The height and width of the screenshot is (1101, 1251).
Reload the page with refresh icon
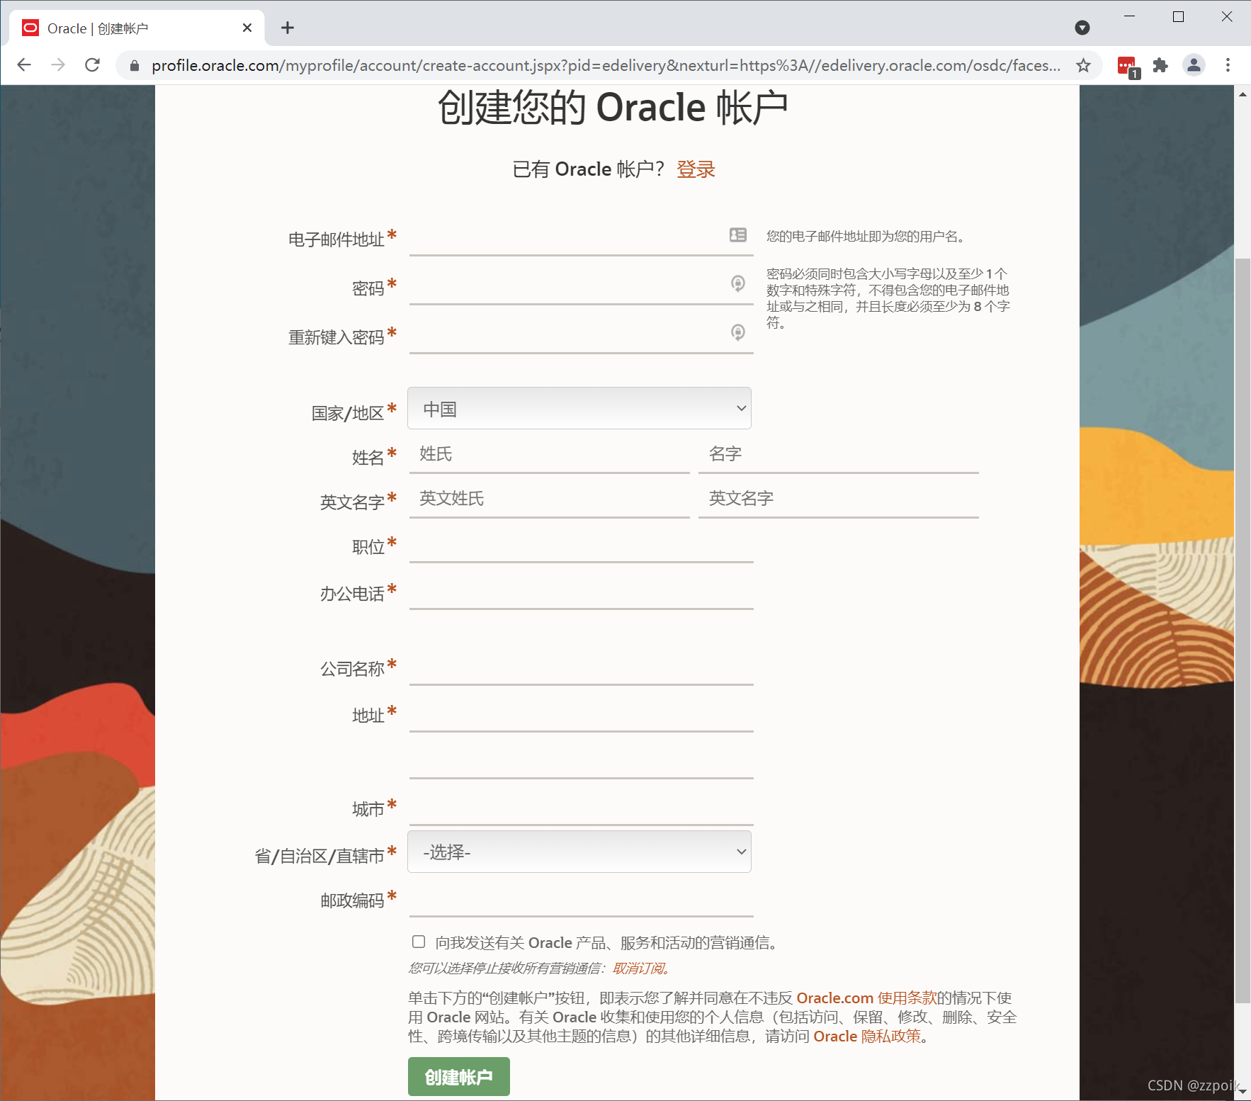click(92, 65)
